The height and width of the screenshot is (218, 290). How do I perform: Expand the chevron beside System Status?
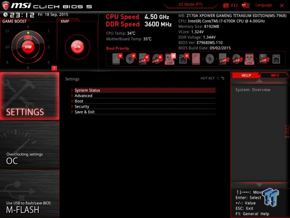pyautogui.click(x=72, y=90)
